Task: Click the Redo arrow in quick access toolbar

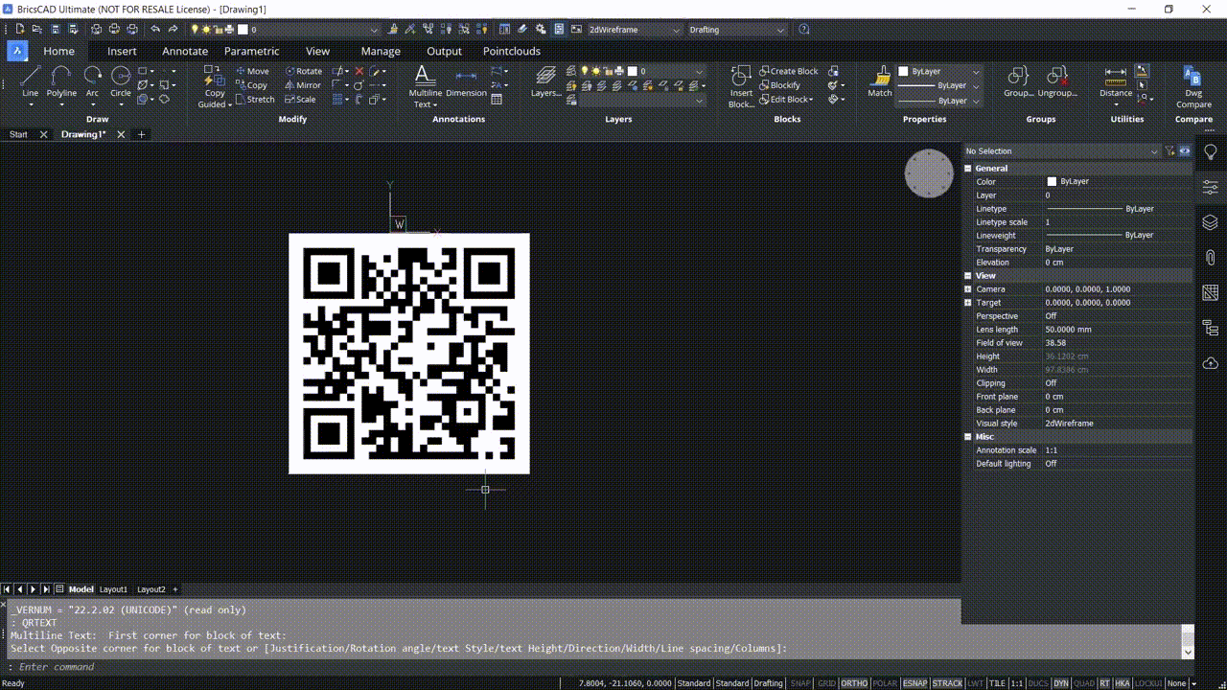Action: click(173, 30)
